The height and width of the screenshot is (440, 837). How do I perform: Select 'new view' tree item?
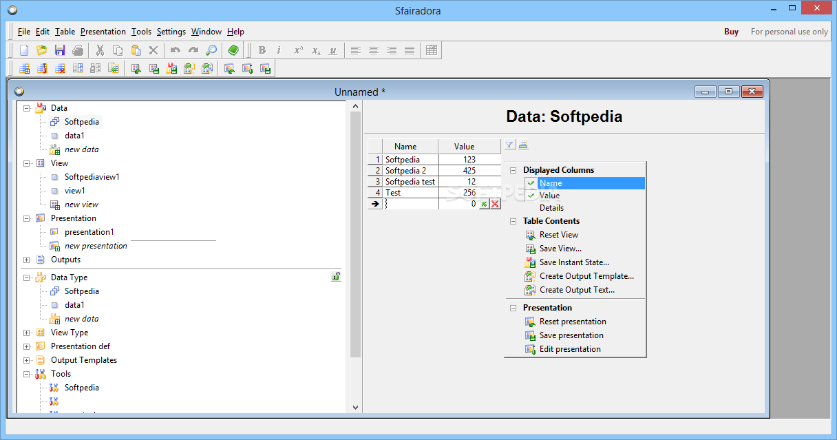tap(81, 205)
